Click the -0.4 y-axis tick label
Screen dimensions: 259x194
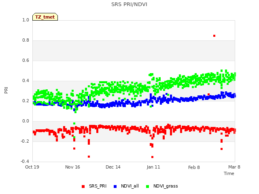click(25, 161)
